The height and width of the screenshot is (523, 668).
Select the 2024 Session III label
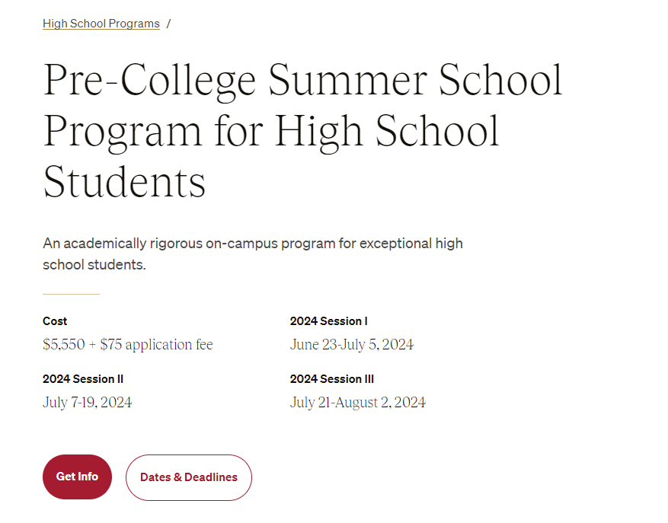(x=332, y=379)
